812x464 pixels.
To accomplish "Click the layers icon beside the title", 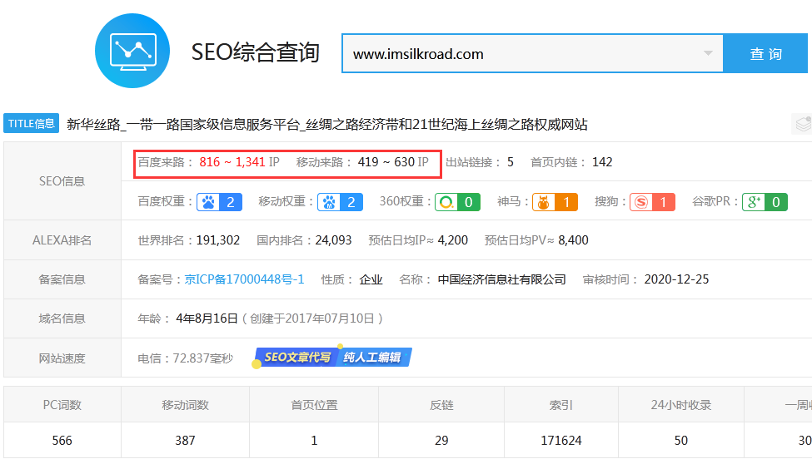I will click(803, 124).
